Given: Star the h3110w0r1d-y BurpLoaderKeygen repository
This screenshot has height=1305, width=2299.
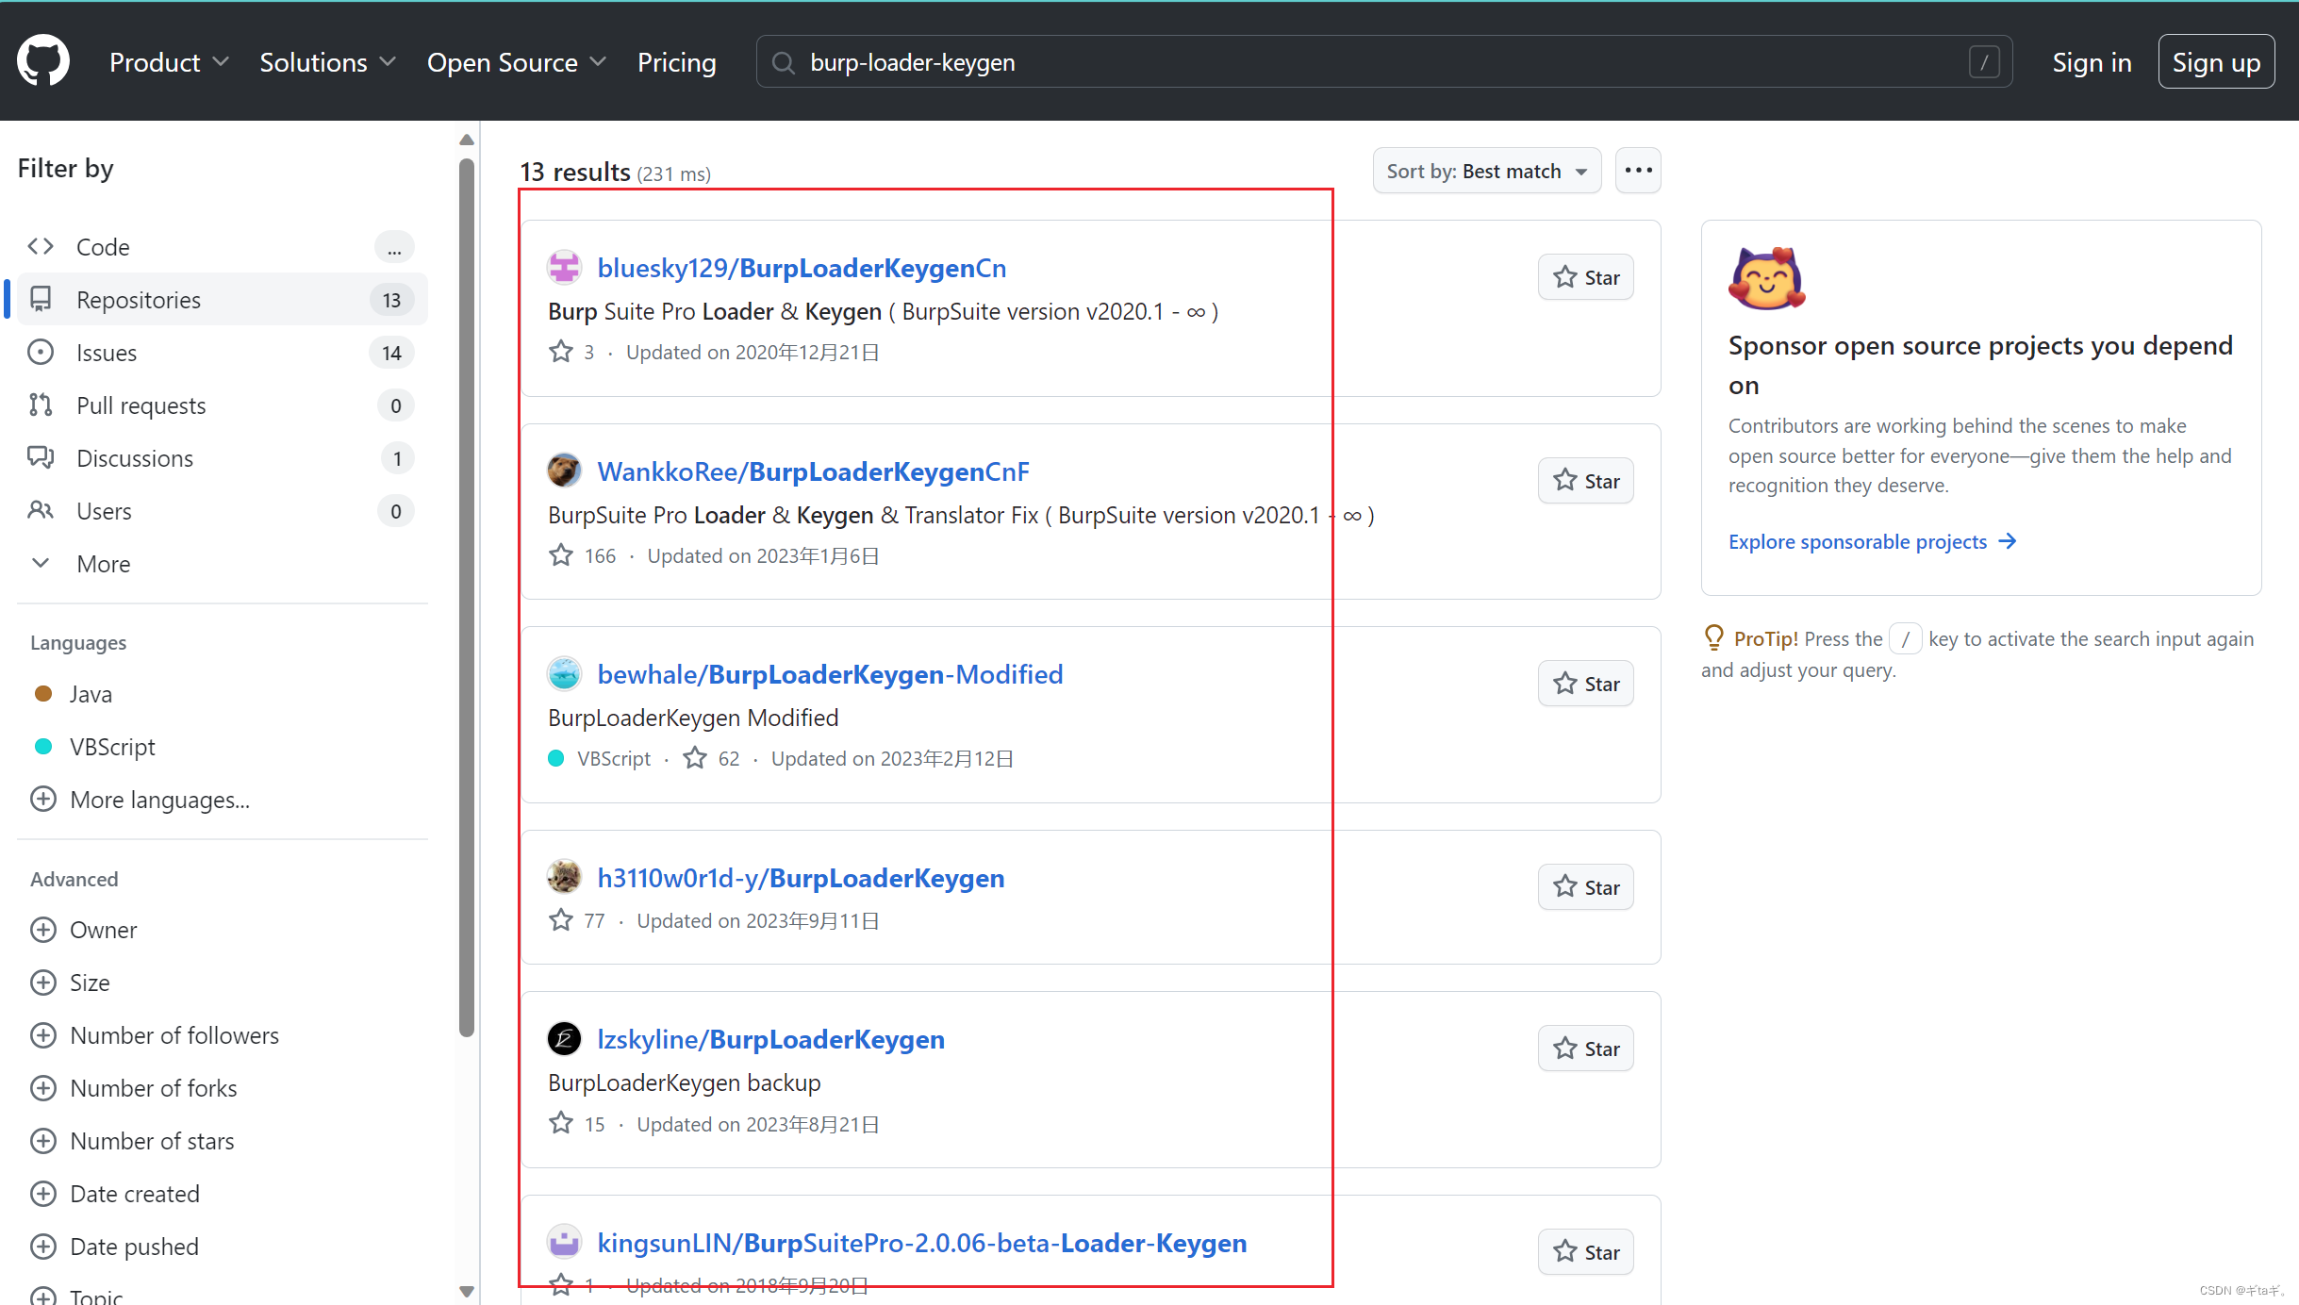Looking at the screenshot, I should pyautogui.click(x=1586, y=887).
